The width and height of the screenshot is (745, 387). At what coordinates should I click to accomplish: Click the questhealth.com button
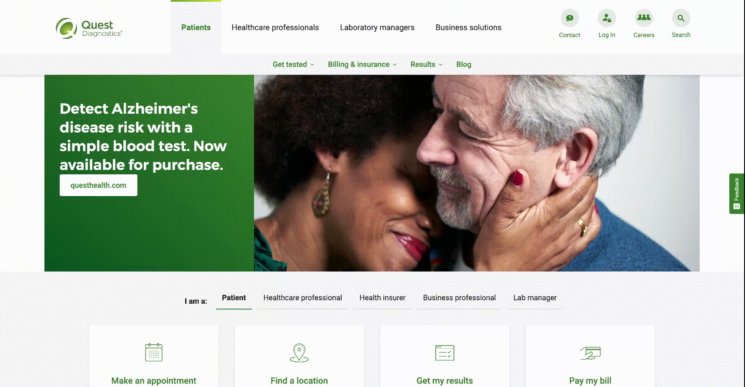98,185
